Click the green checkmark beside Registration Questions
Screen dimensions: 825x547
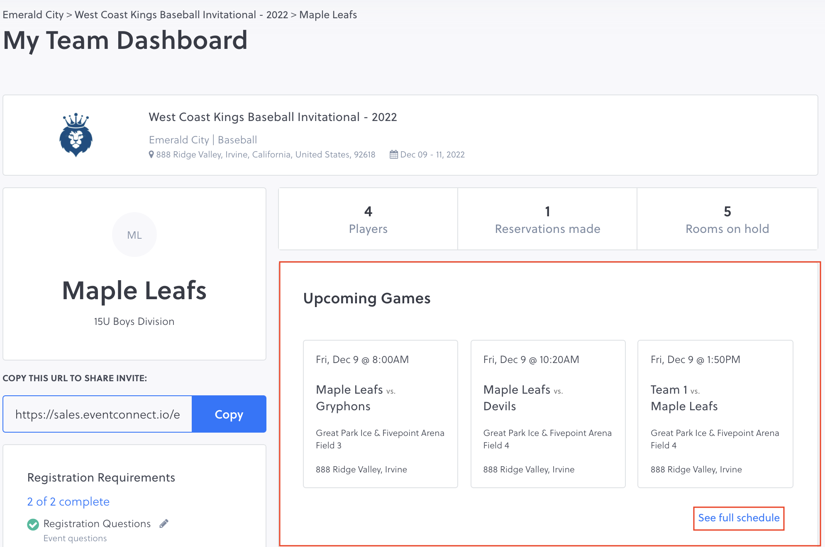coord(33,524)
